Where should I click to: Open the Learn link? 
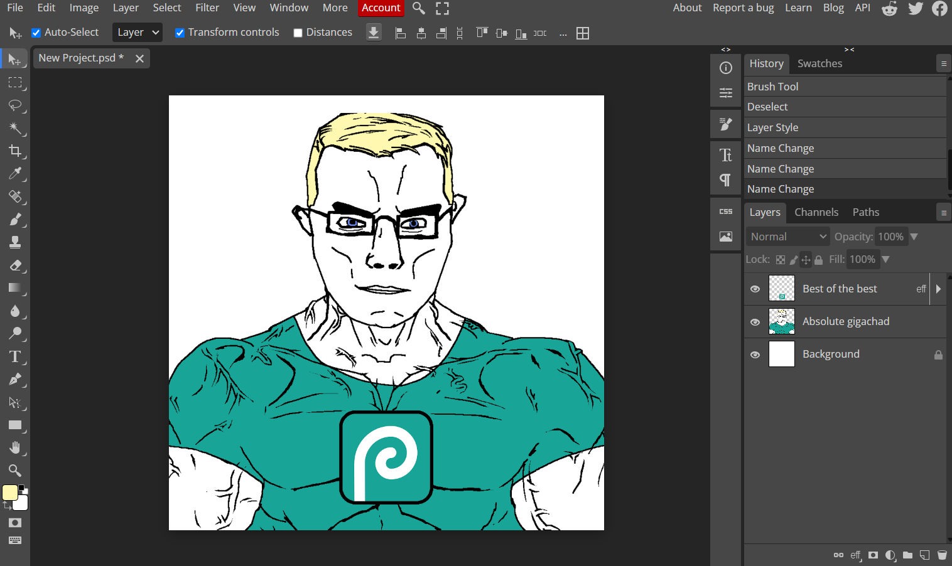pyautogui.click(x=798, y=8)
